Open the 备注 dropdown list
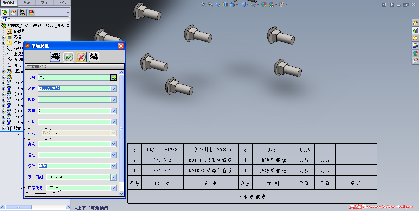This screenshot has width=419, height=211. coord(114,155)
